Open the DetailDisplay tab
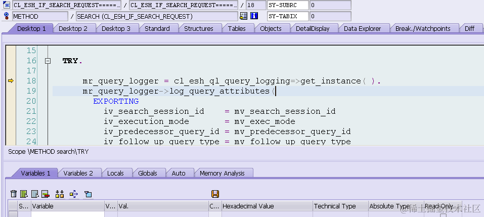Screen dimensions: 484x217 (313, 28)
